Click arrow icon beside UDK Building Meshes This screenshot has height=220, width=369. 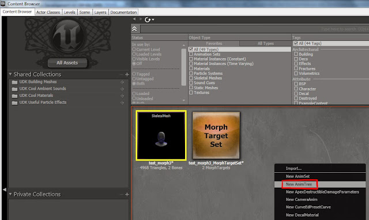click(x=122, y=82)
